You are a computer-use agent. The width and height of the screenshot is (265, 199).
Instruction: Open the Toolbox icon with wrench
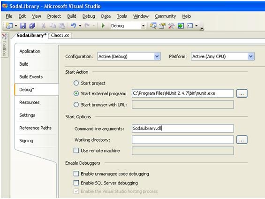(x=171, y=26)
